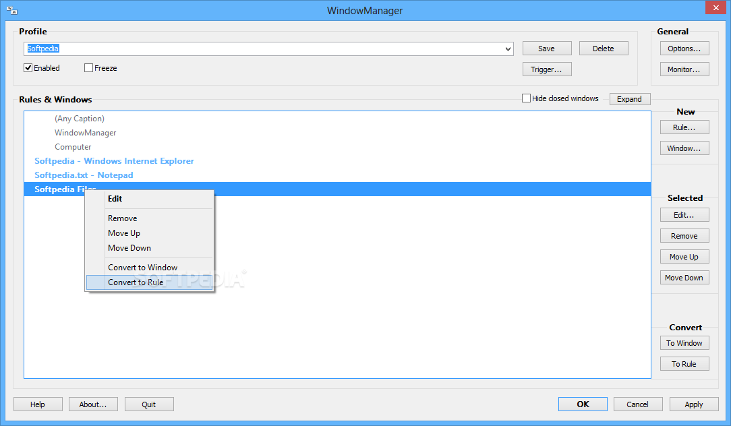Select Softpedia - Windows Internet Explorer row

pos(338,161)
